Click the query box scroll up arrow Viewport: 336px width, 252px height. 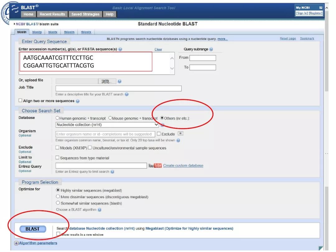click(x=172, y=58)
